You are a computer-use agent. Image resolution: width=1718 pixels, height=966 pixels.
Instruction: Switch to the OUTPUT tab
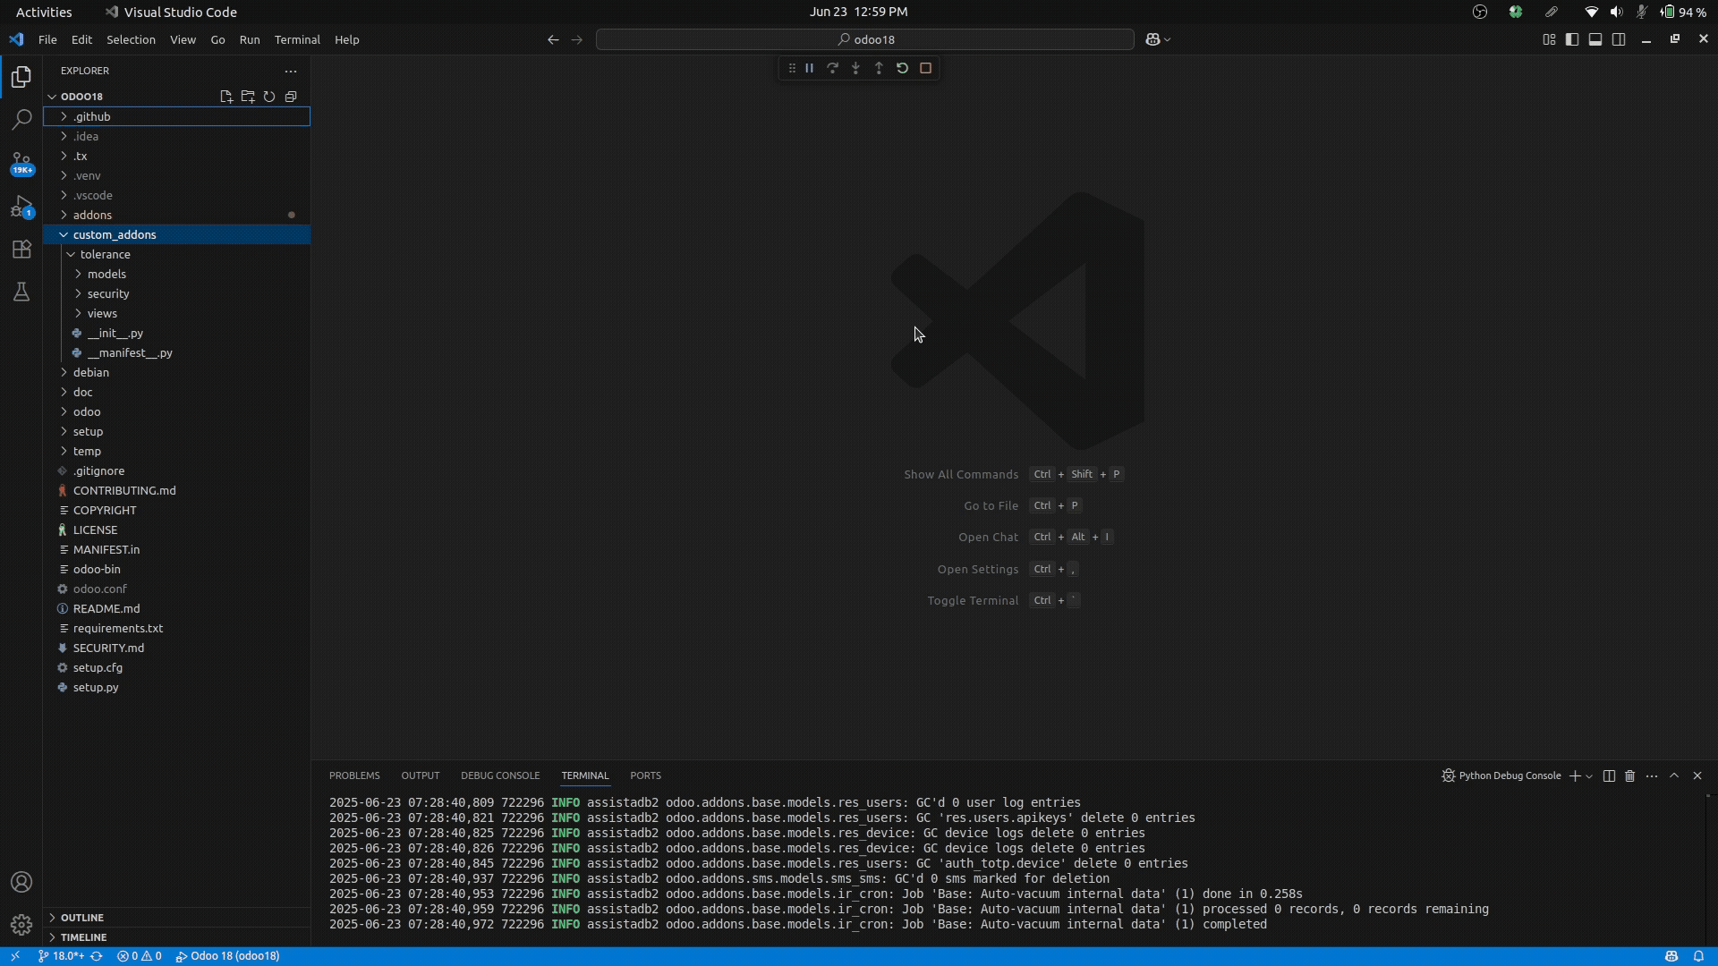421,775
